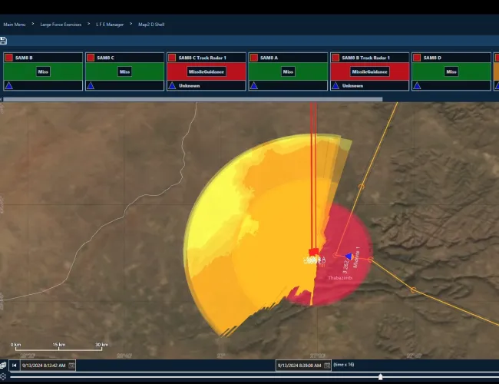The height and width of the screenshot is (384, 499).
Task: Open the layers icon at bottom left
Action: [4, 365]
